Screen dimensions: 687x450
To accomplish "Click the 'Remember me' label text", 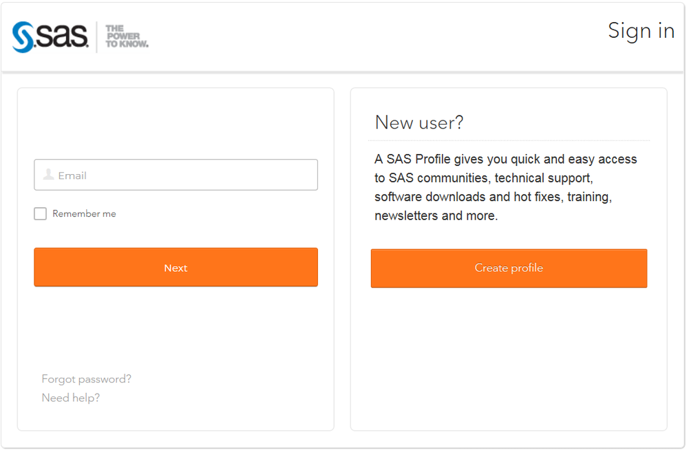I will tap(84, 214).
